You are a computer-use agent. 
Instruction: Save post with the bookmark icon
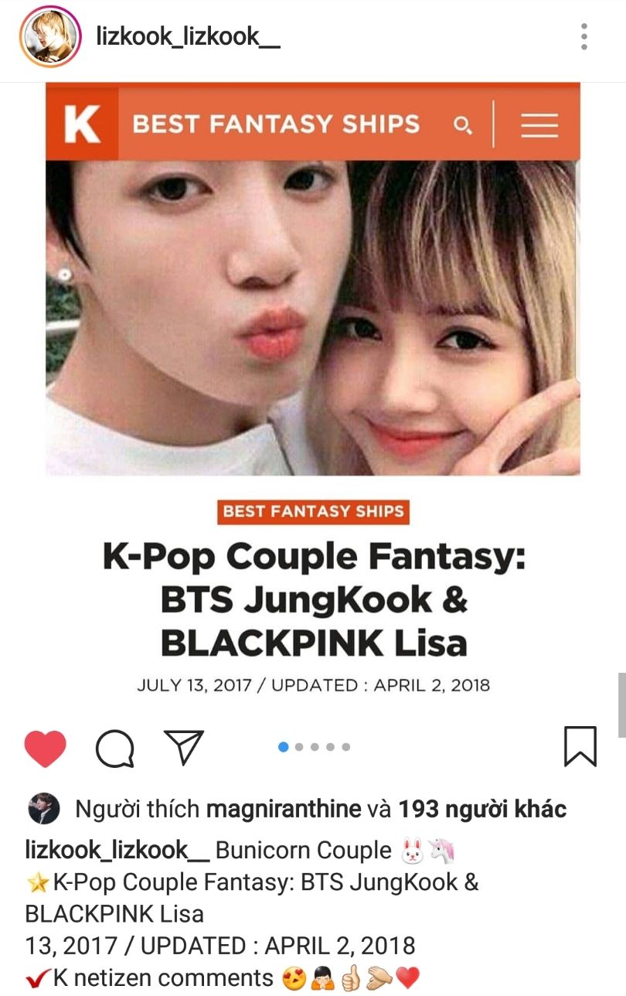point(580,747)
